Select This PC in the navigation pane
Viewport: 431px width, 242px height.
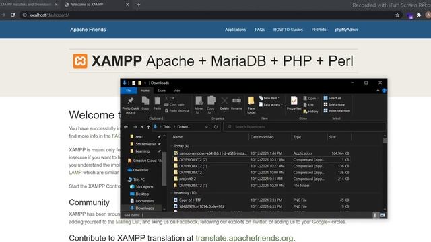click(136, 179)
